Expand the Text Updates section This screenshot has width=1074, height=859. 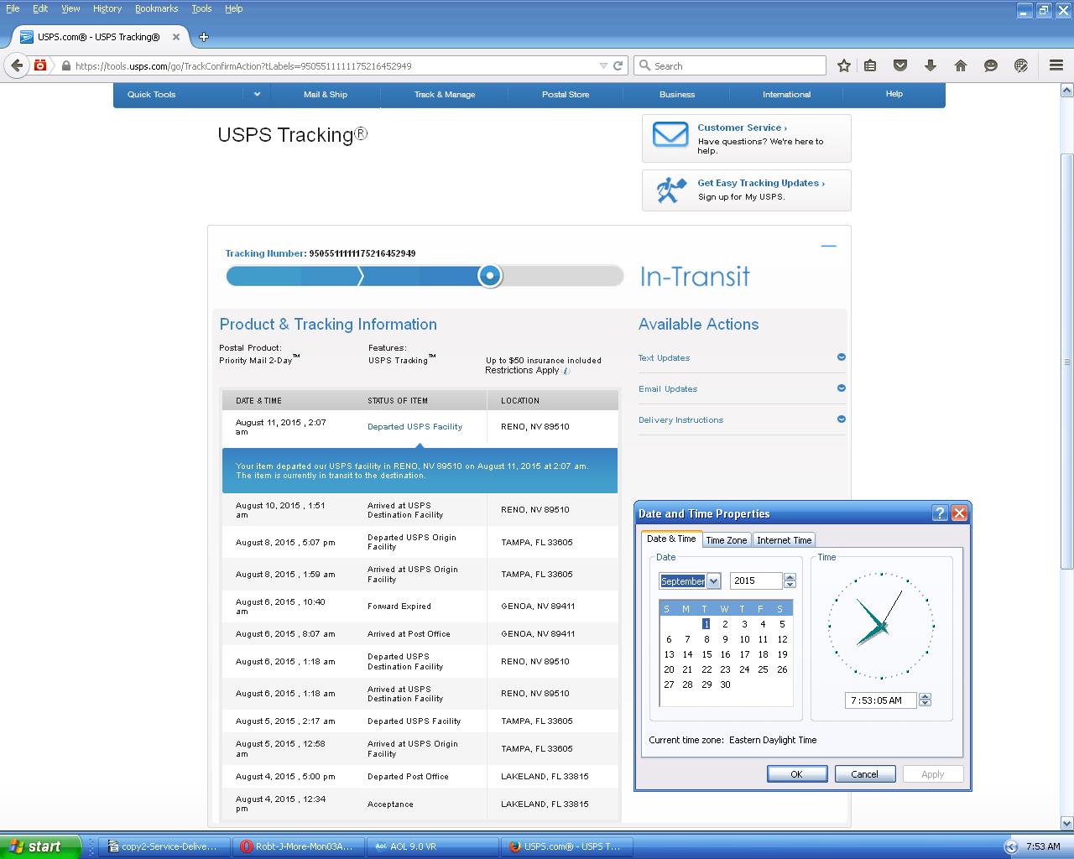pos(841,357)
